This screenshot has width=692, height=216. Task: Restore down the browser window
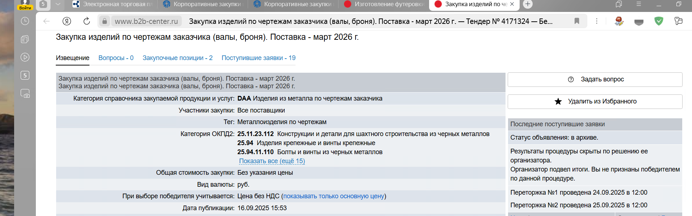[679, 4]
